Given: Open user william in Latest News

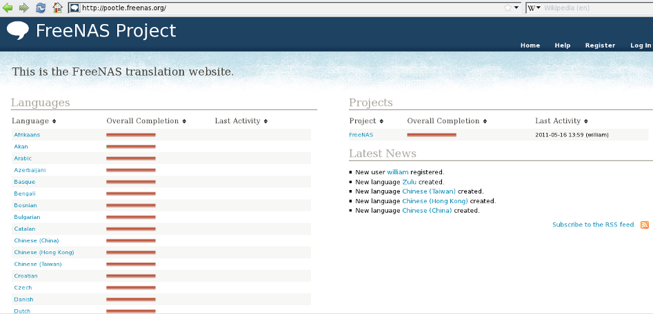Looking at the screenshot, I should [x=398, y=172].
